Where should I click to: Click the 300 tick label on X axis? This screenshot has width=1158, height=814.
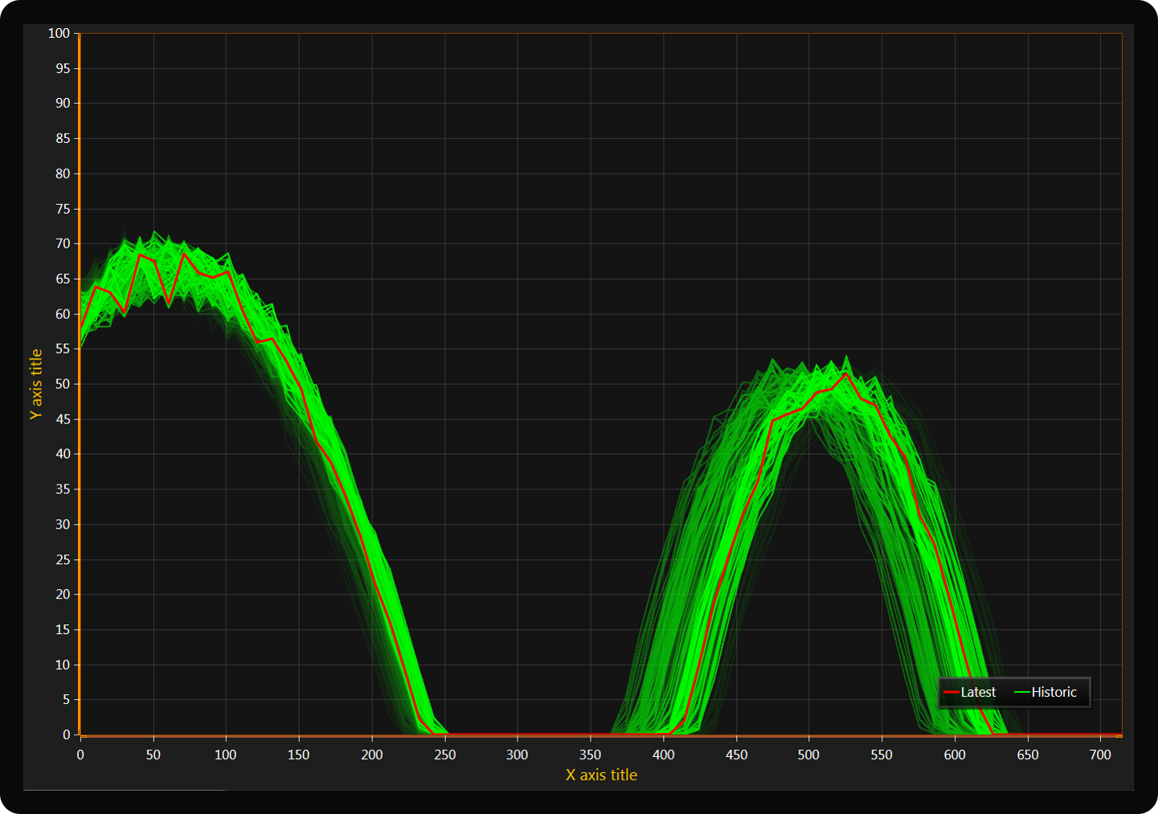click(x=518, y=755)
